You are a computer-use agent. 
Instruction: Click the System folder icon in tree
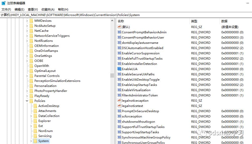point(35,141)
